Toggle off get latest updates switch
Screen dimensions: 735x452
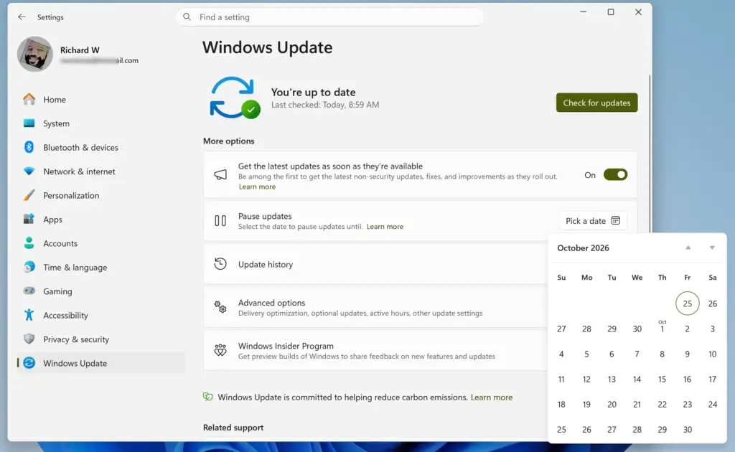[615, 175]
